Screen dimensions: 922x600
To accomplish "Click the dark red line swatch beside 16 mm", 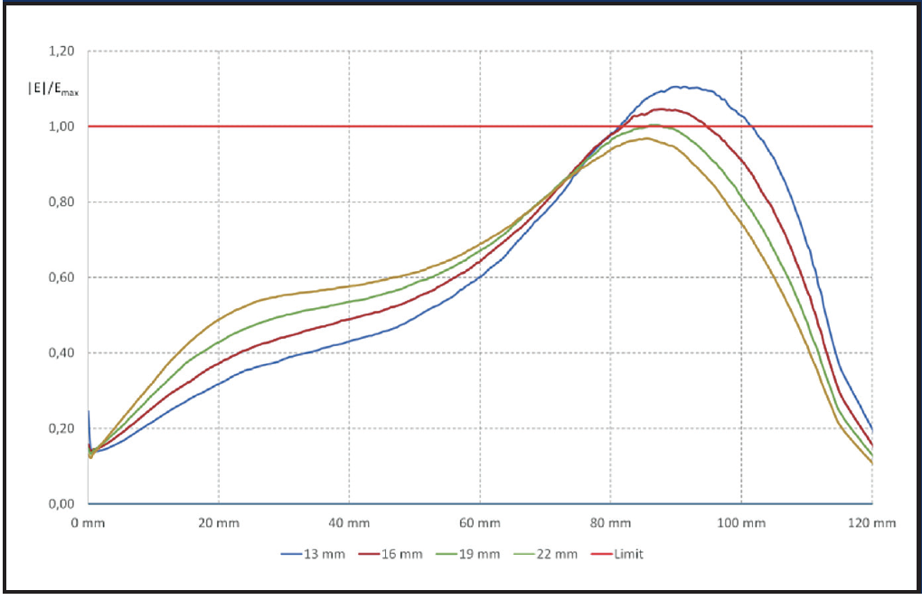I will pos(369,554).
